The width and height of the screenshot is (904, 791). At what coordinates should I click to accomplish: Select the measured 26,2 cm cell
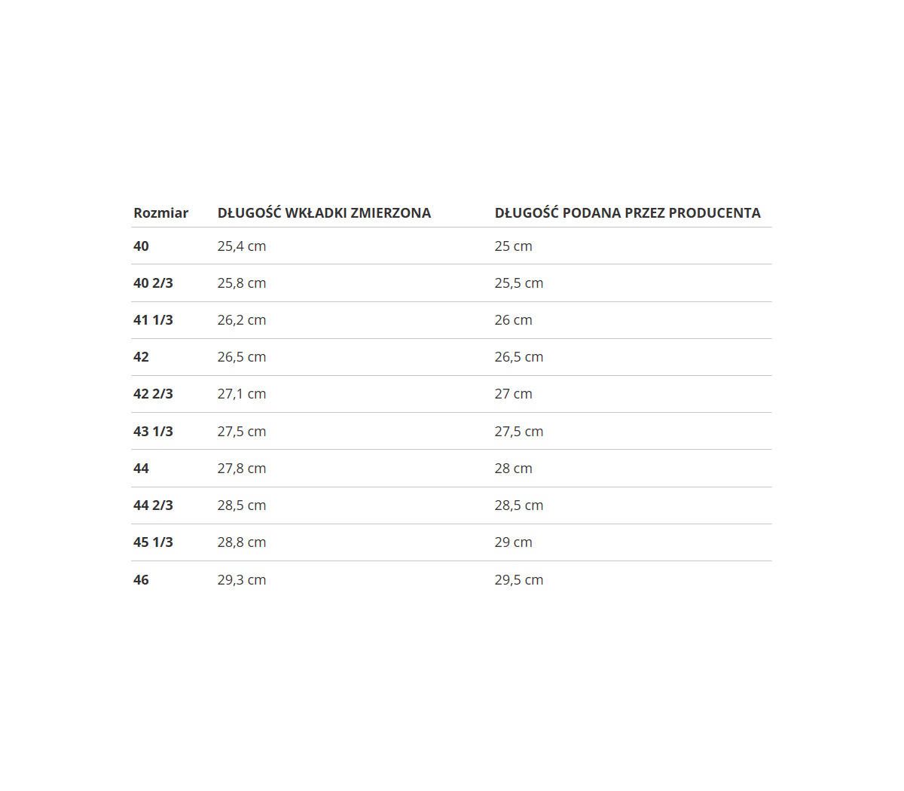[x=242, y=320]
